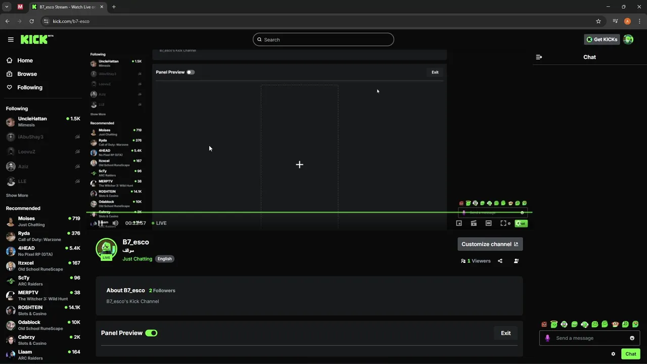647x364 pixels.
Task: Switch to the Gmail browser tab
Action: click(20, 7)
